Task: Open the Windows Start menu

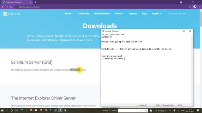Action: [x=2, y=110]
